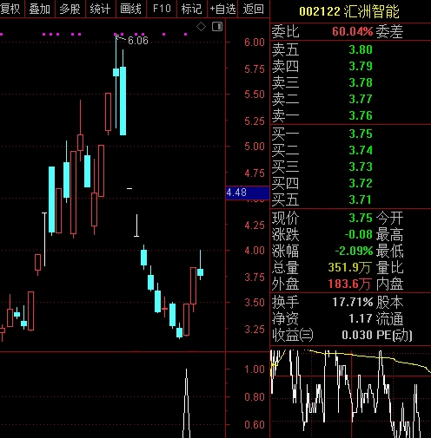Image resolution: width=431 pixels, height=438 pixels.
Task: Click the tall cyan candle near 6.06 high
Action: [123, 101]
